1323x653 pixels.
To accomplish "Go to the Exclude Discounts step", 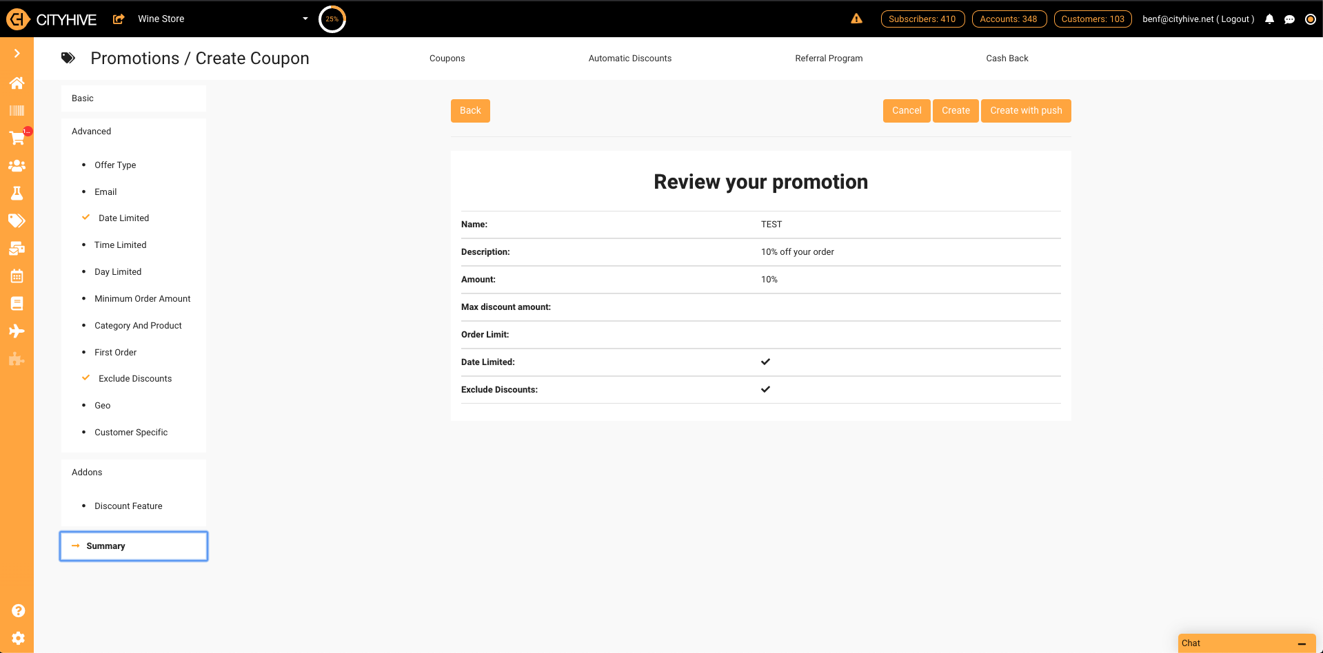I will [135, 379].
